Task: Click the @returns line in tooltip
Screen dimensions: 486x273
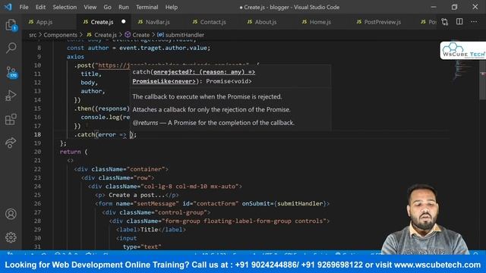Action: click(213, 123)
